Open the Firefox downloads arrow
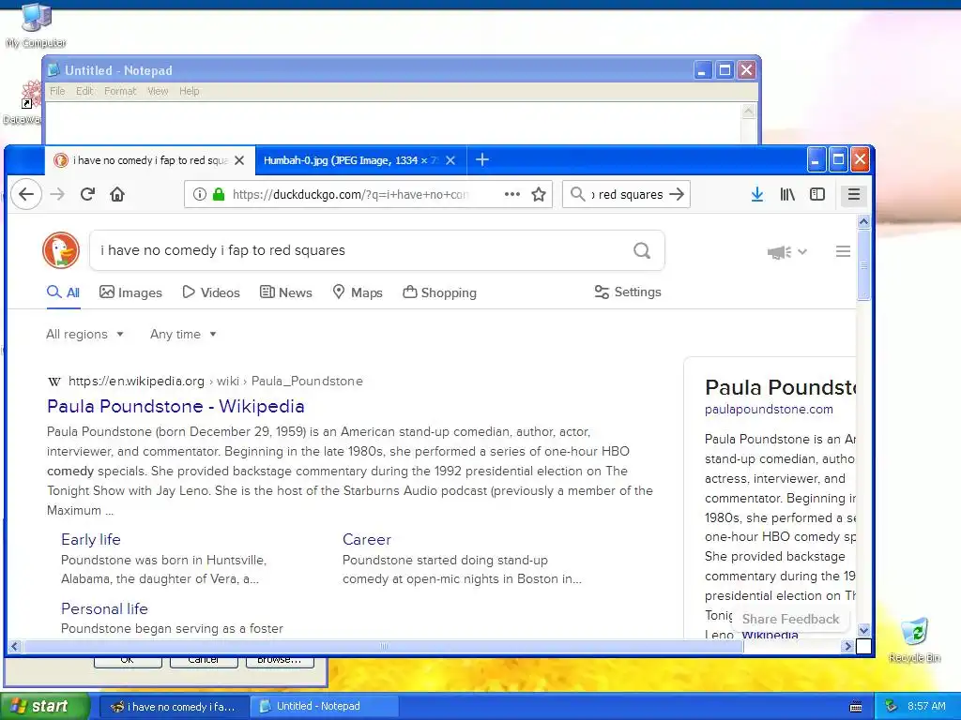Screen dimensions: 961x720 (x=757, y=195)
